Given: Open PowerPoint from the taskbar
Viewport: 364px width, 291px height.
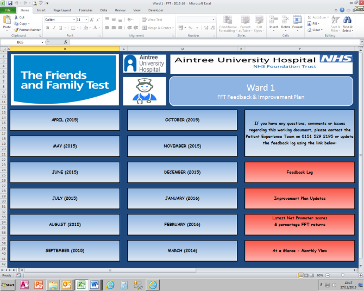Looking at the screenshot, I should pyautogui.click(x=39, y=284).
